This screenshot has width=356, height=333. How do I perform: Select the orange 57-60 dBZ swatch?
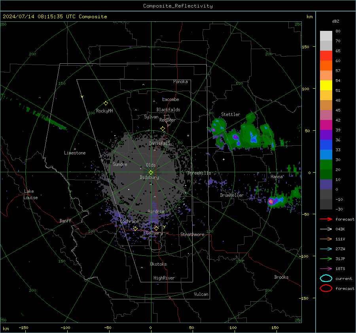coord(326,66)
